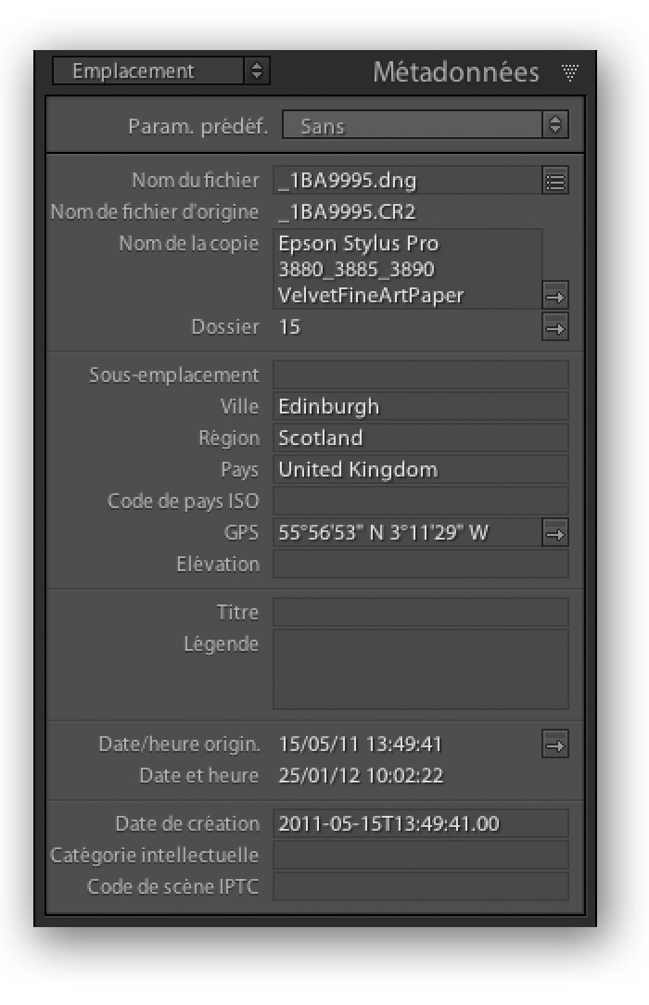Click the arrow icon beside Nom de la copie
Image resolution: width=649 pixels, height=1005 pixels.
[x=554, y=297]
